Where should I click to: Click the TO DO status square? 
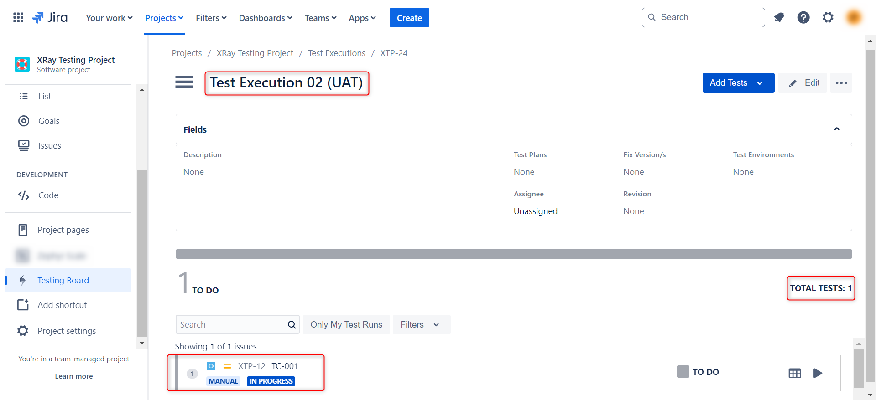click(683, 371)
